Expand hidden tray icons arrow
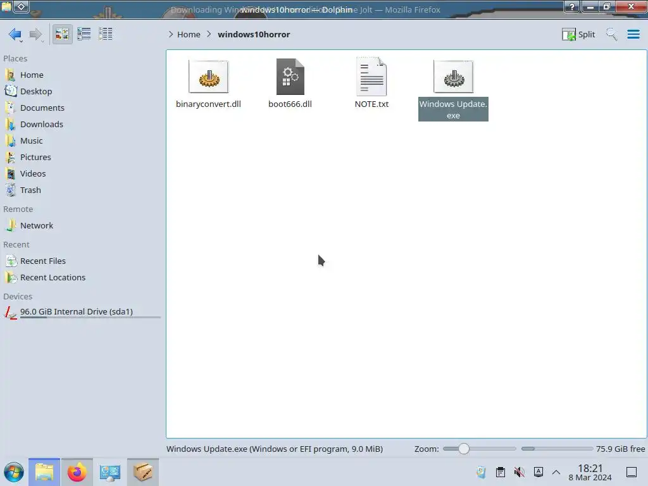The height and width of the screenshot is (486, 648). point(556,472)
